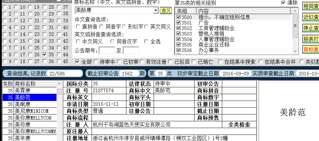Uncheck group 3503 替他人推销
This screenshot has width=319, height=141.
tap(179, 33)
